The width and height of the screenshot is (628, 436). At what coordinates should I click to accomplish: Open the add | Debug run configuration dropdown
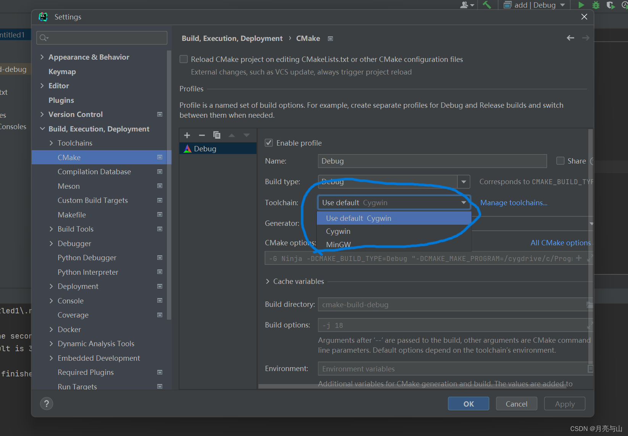click(x=534, y=5)
